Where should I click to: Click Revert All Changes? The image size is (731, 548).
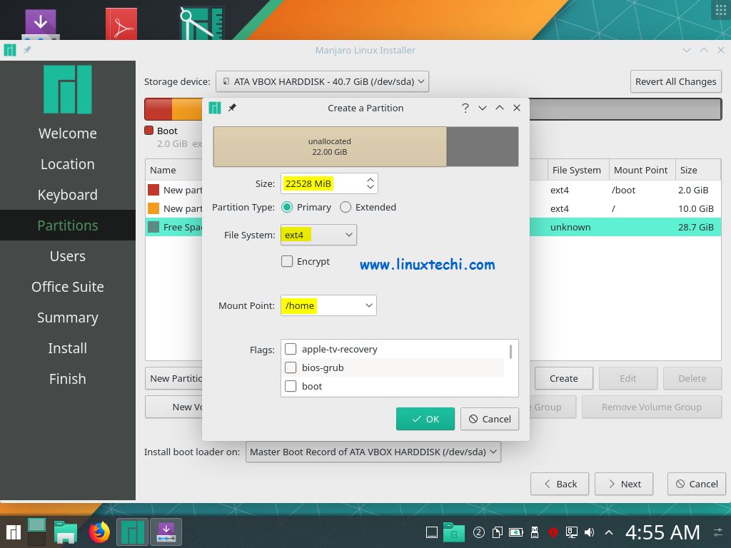coord(675,81)
